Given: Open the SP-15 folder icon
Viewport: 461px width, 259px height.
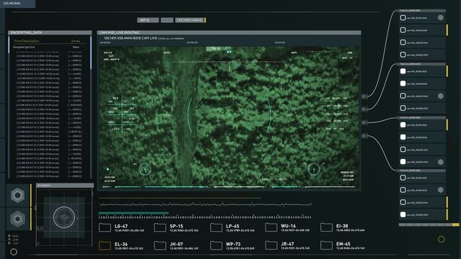Looking at the screenshot, I should pyautogui.click(x=160, y=227).
